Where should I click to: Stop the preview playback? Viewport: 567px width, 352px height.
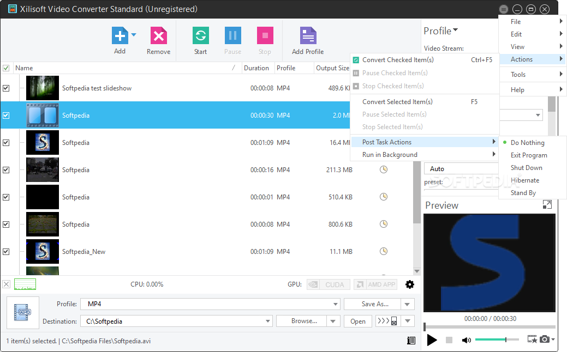(x=449, y=339)
